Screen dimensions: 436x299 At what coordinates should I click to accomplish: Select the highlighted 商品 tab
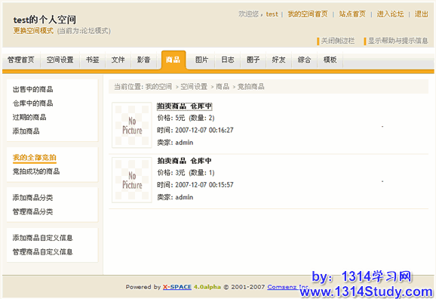point(173,60)
